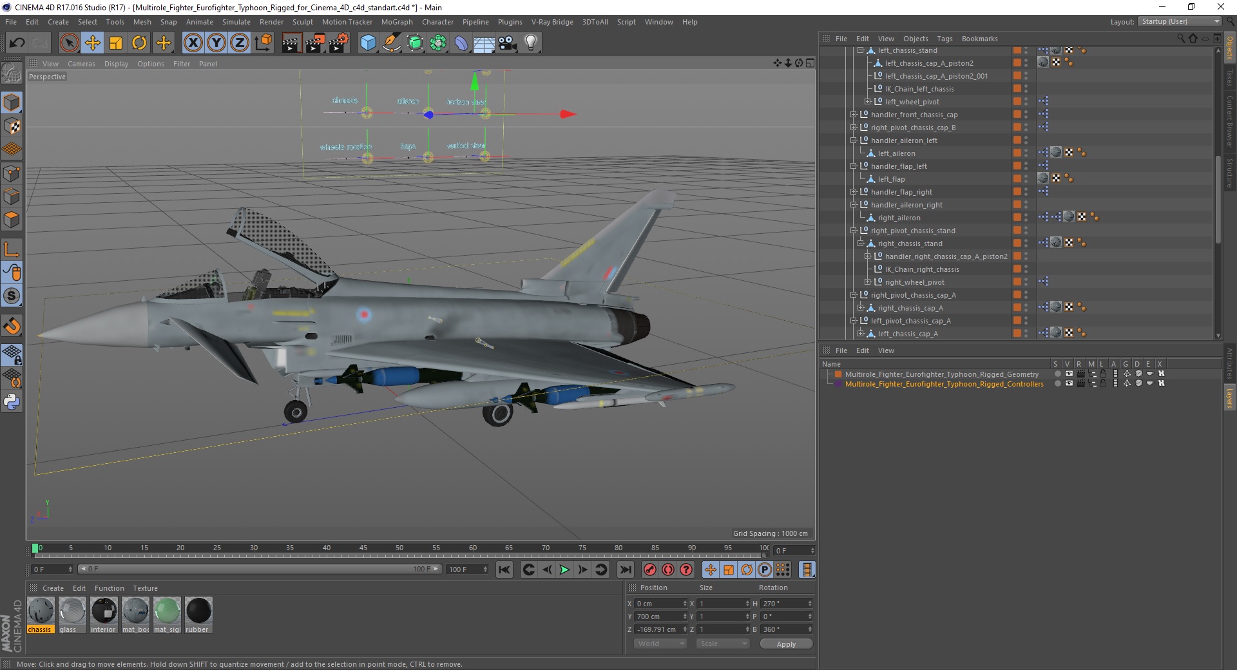Click Render View clapperboard icon
1237x670 pixels.
pos(291,43)
